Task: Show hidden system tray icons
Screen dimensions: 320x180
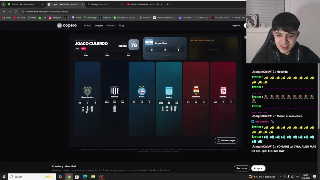Action: click(x=280, y=177)
